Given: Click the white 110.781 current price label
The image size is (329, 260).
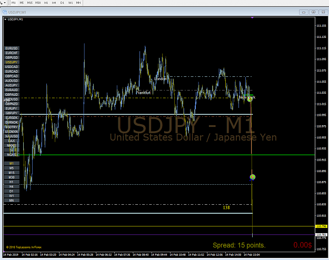Looking at the screenshot, I should 321,235.
